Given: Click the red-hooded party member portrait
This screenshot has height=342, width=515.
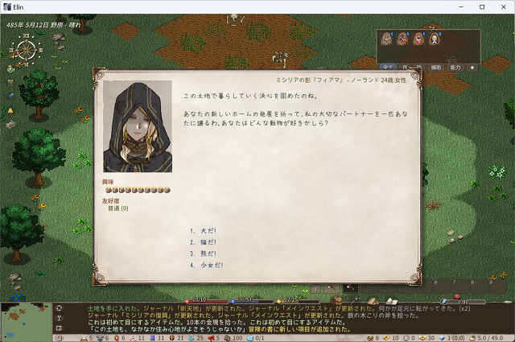Looking at the screenshot, I should click(x=418, y=39).
